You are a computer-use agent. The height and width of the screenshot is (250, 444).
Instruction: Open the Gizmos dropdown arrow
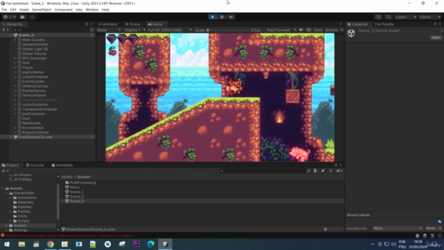tap(342, 30)
